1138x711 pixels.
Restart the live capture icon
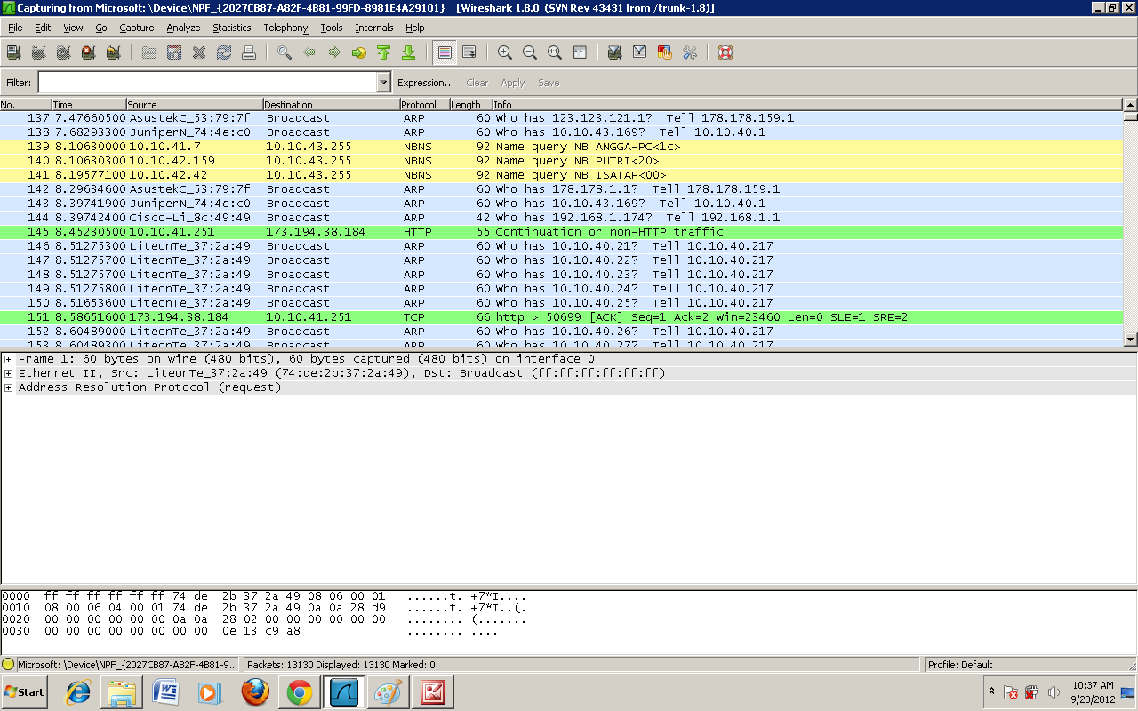tap(113, 52)
